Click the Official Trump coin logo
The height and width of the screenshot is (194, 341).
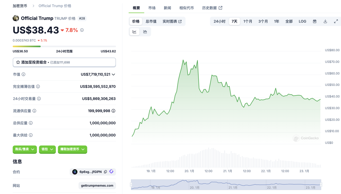pos(16,18)
